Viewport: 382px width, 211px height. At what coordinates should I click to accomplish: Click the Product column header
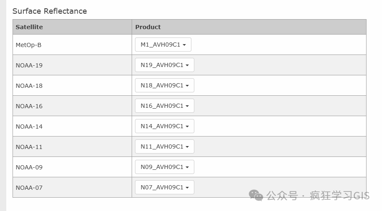[148, 27]
